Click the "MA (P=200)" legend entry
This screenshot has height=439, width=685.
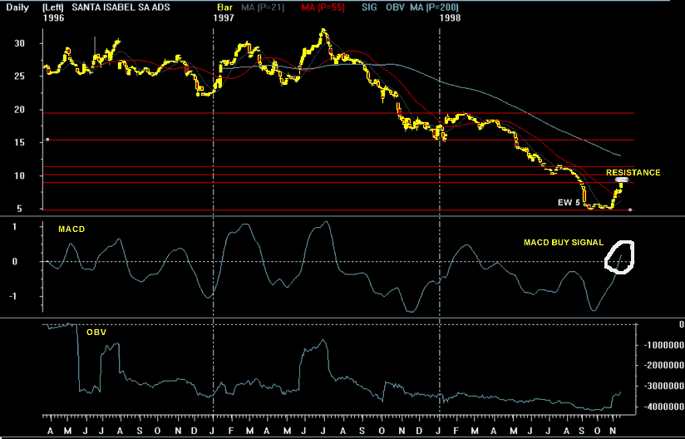[434, 7]
